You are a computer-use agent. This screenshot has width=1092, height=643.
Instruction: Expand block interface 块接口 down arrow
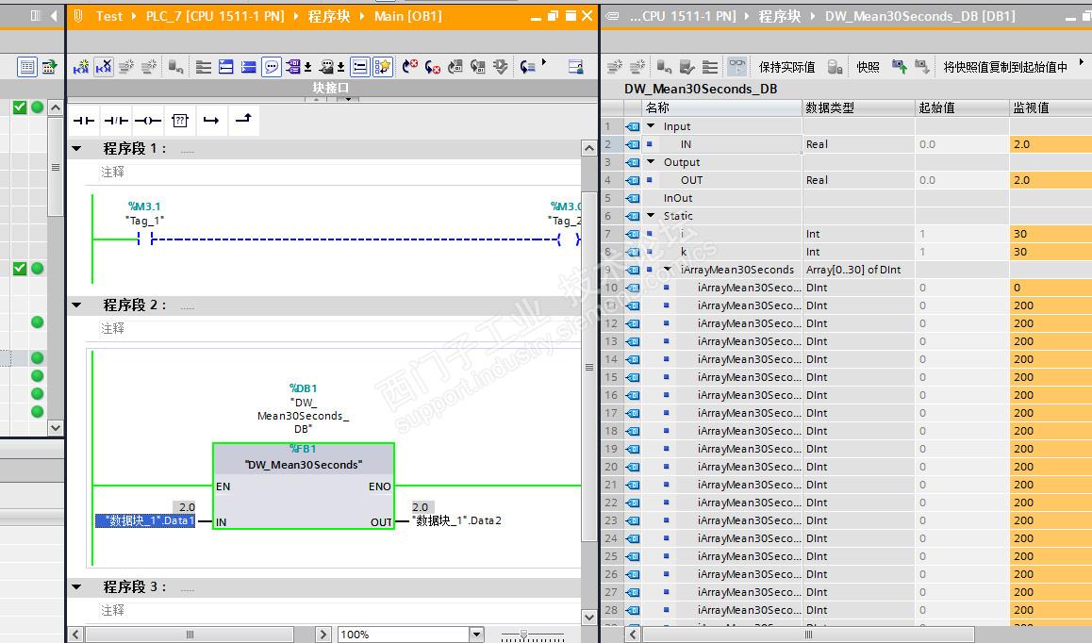pyautogui.click(x=348, y=100)
